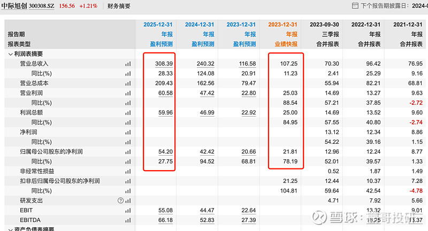Screen dimensions: 428x231
Task: Click the 研发支出 row label
Action: click(32, 201)
